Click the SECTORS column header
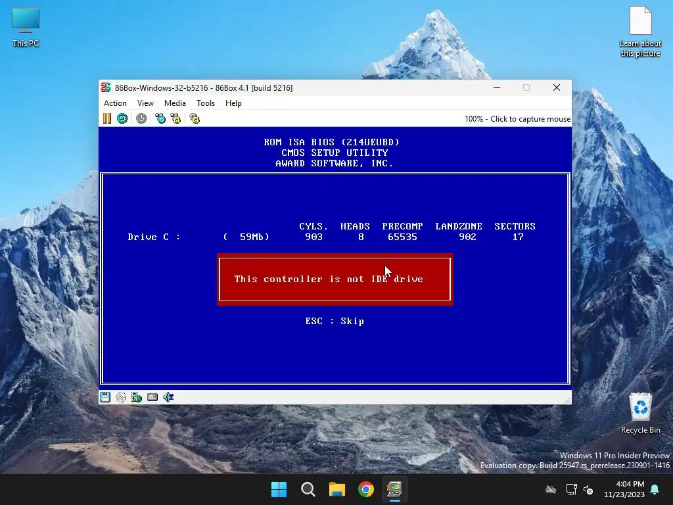The height and width of the screenshot is (505, 673). click(515, 226)
